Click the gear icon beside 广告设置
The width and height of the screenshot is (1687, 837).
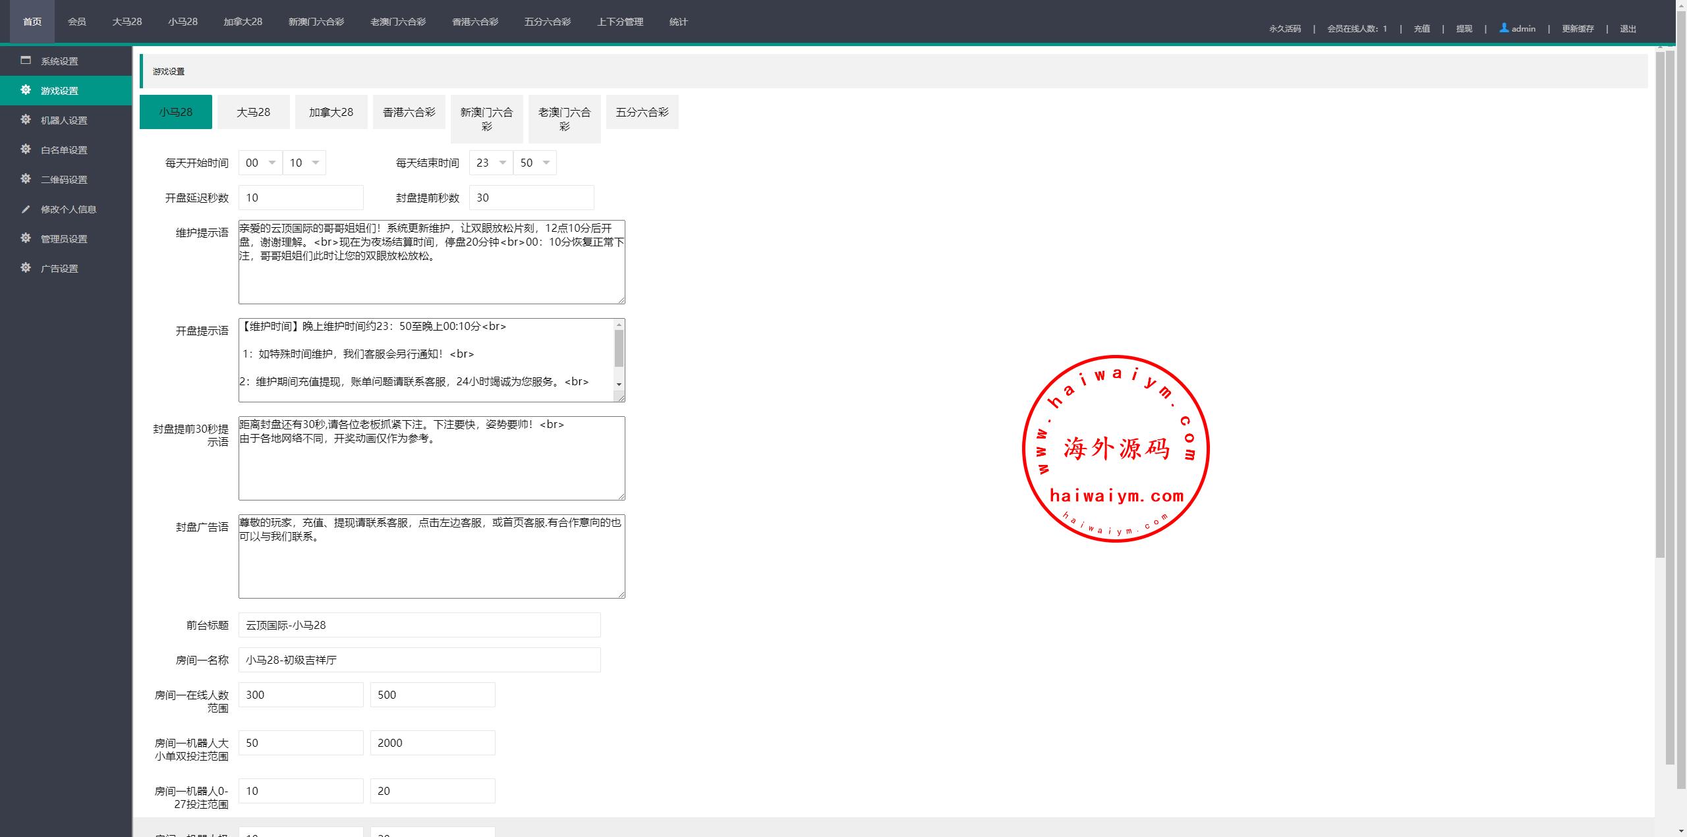[26, 267]
